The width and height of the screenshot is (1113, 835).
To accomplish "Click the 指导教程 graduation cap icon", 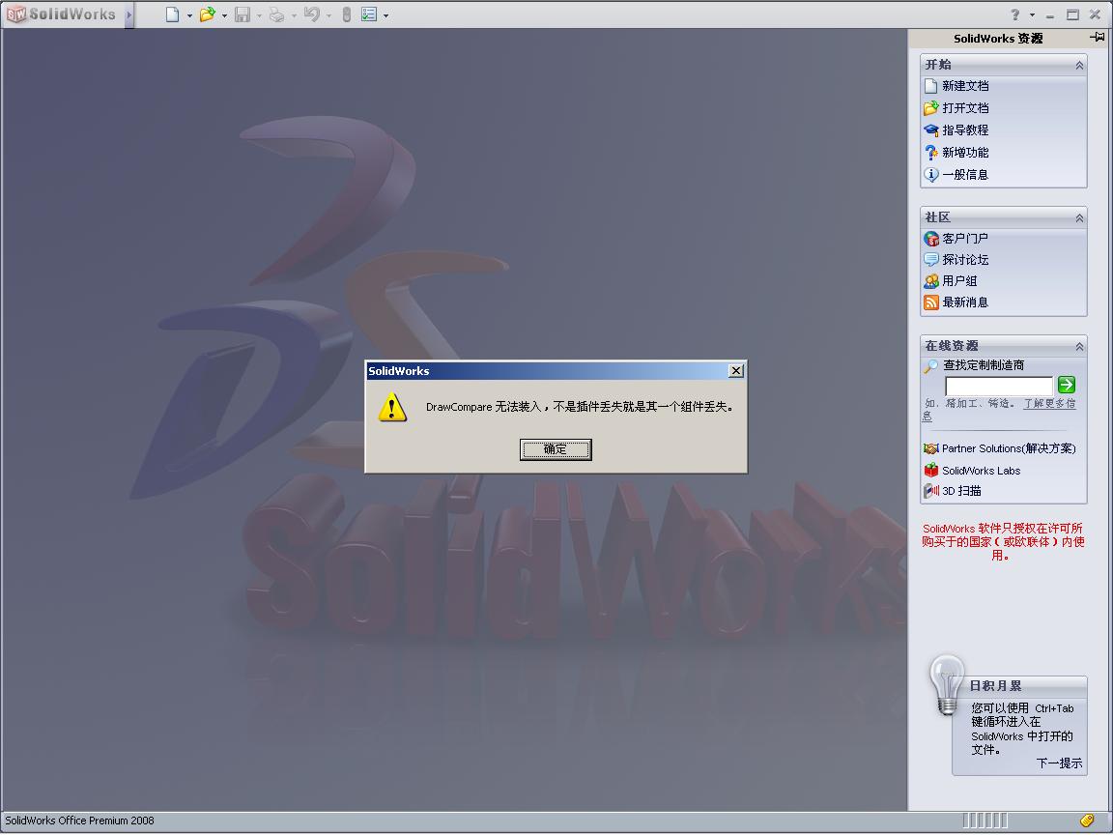I will (x=930, y=130).
